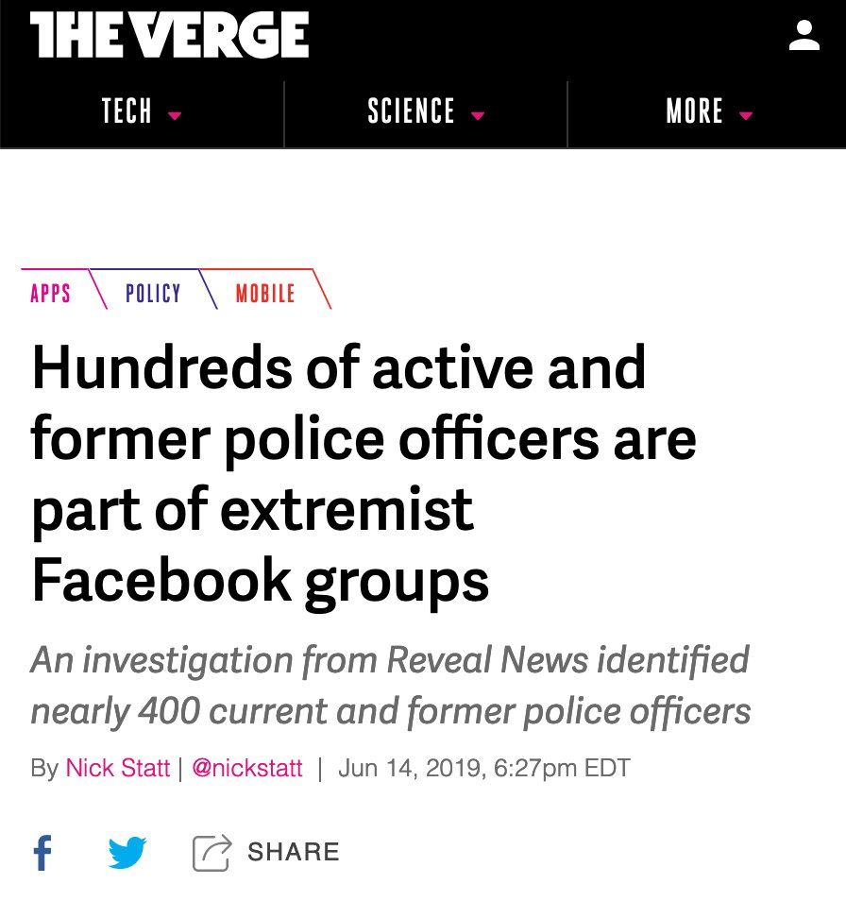Share article via Twitter bird icon
The width and height of the screenshot is (846, 918).
point(127,852)
